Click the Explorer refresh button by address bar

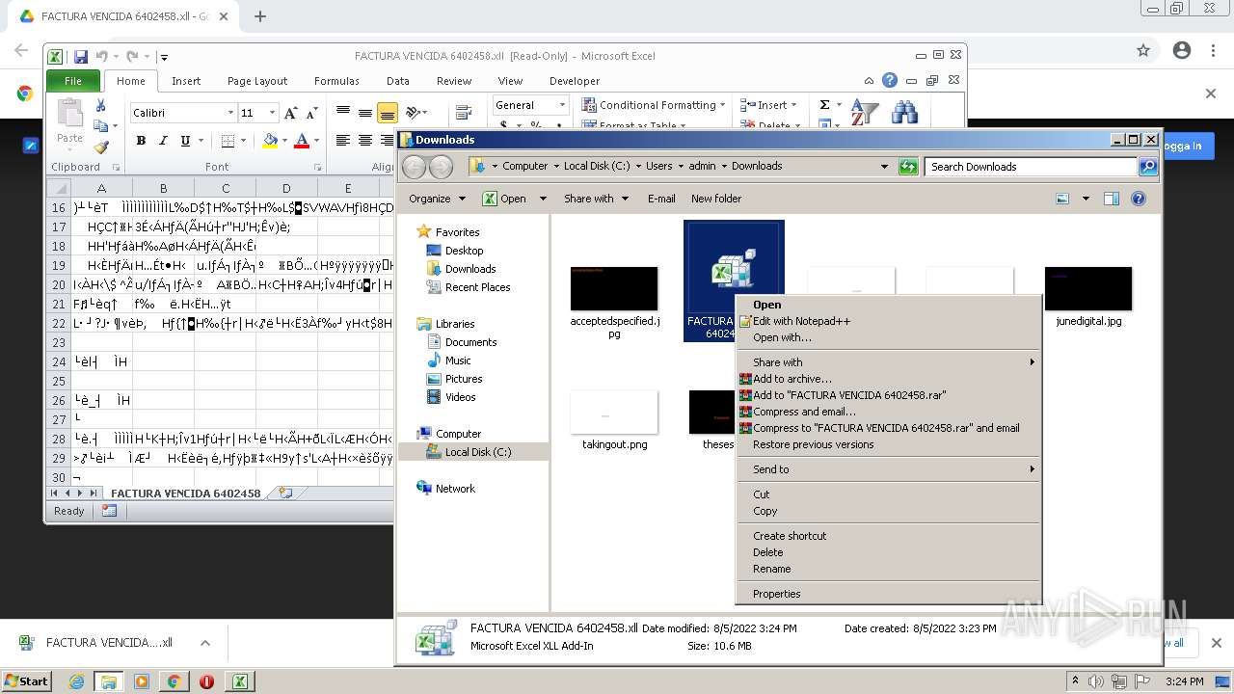[908, 167]
